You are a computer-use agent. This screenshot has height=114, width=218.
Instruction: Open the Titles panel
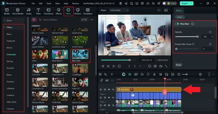(38, 11)
